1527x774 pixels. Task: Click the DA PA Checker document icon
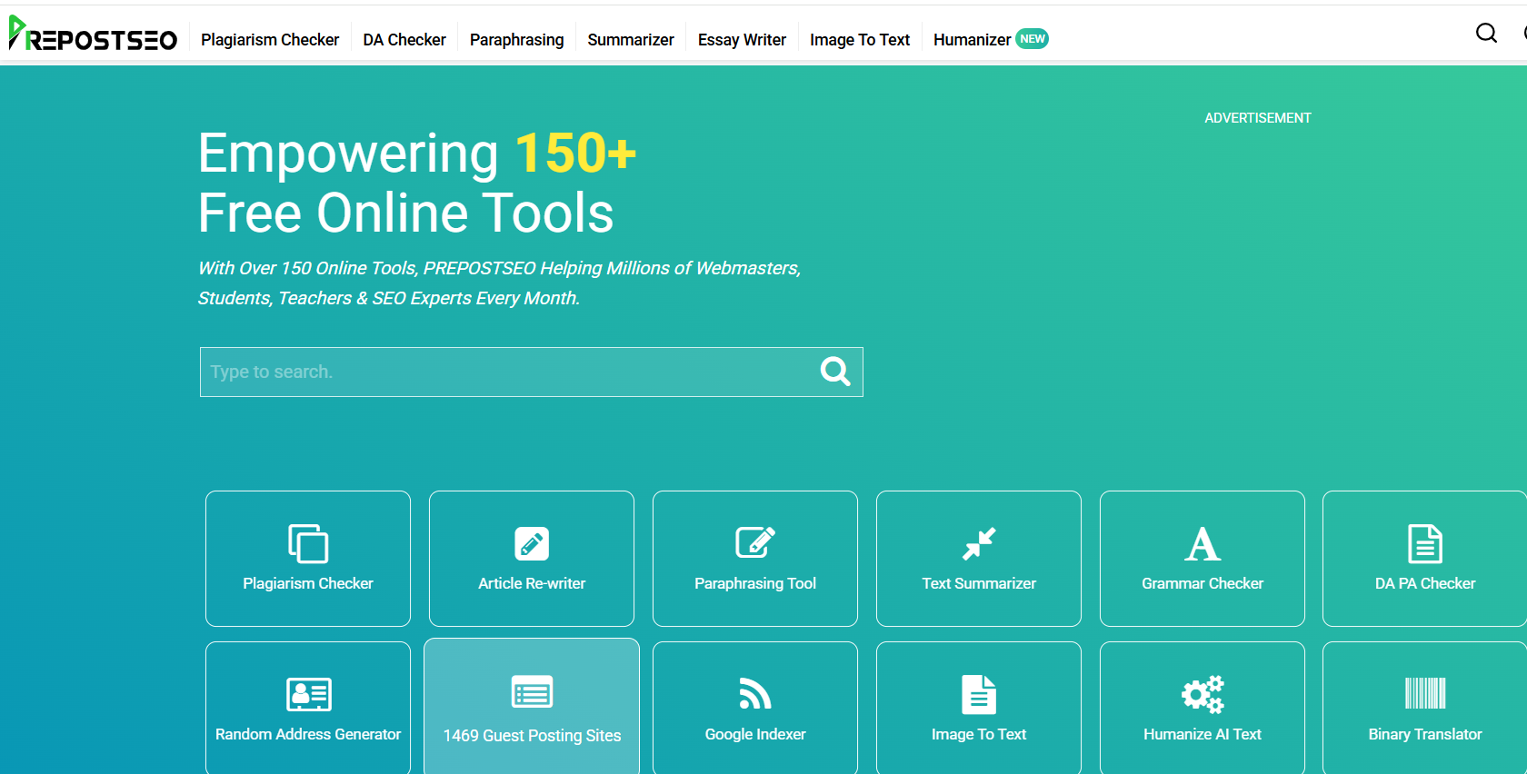click(x=1425, y=543)
